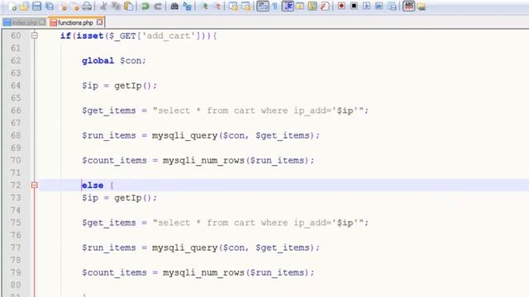Cut the selection with the scissors icon
This screenshot has width=529, height=297.
point(103,6)
